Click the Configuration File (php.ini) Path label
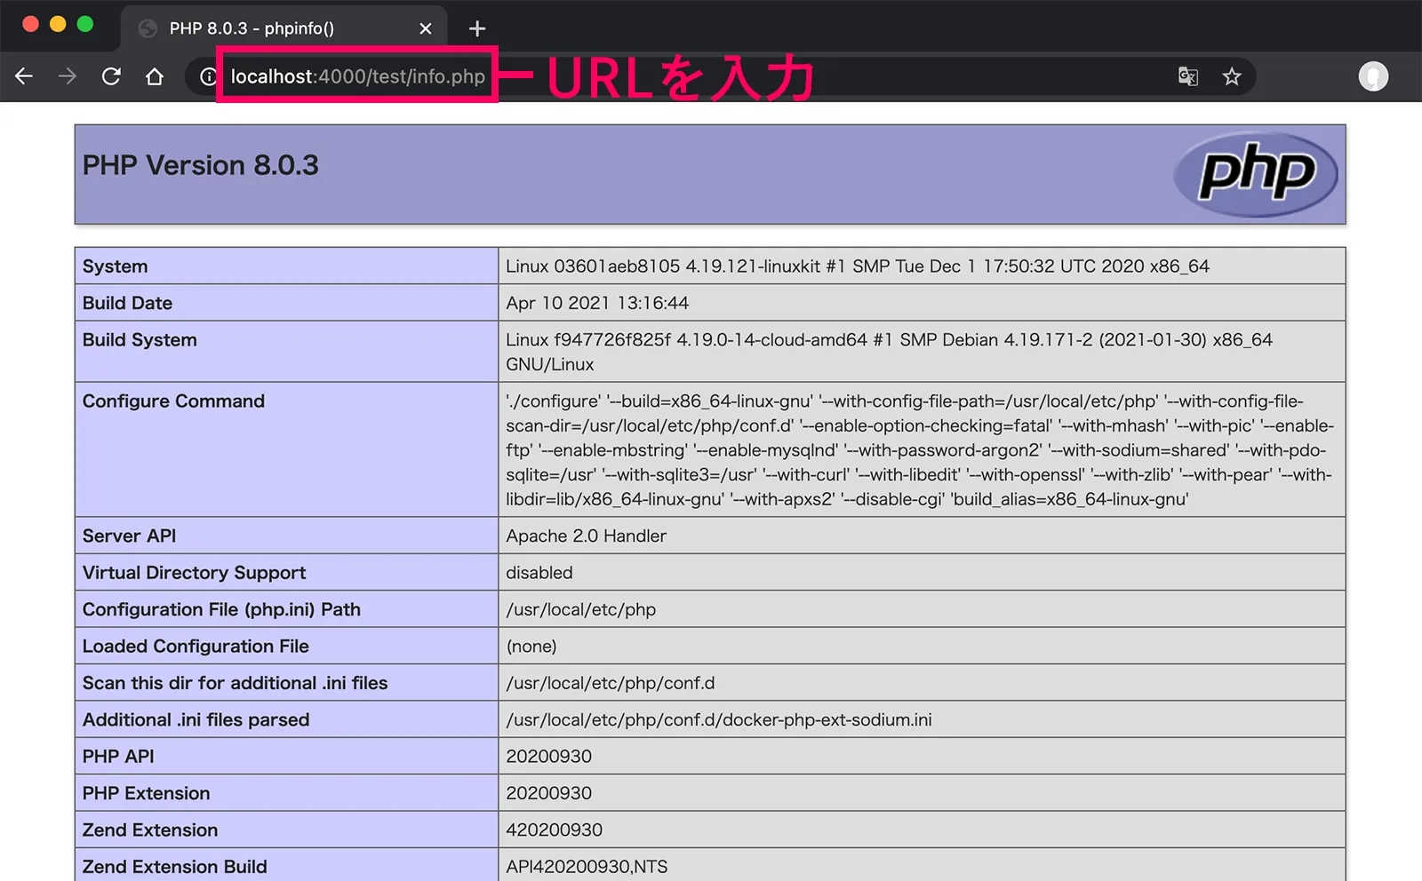 pyautogui.click(x=221, y=609)
